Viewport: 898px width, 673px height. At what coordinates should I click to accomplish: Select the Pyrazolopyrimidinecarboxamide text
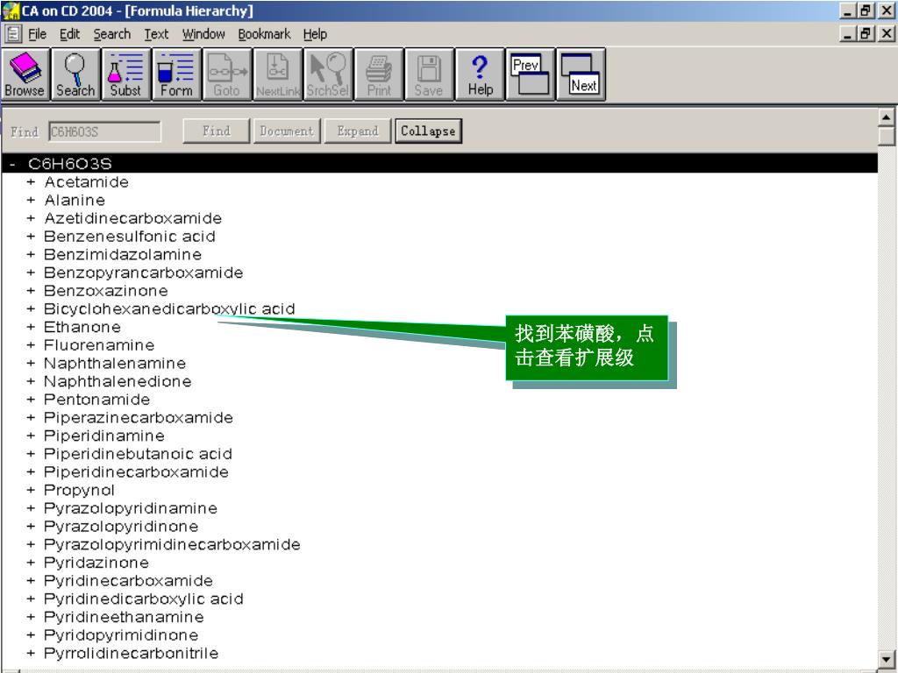173,544
